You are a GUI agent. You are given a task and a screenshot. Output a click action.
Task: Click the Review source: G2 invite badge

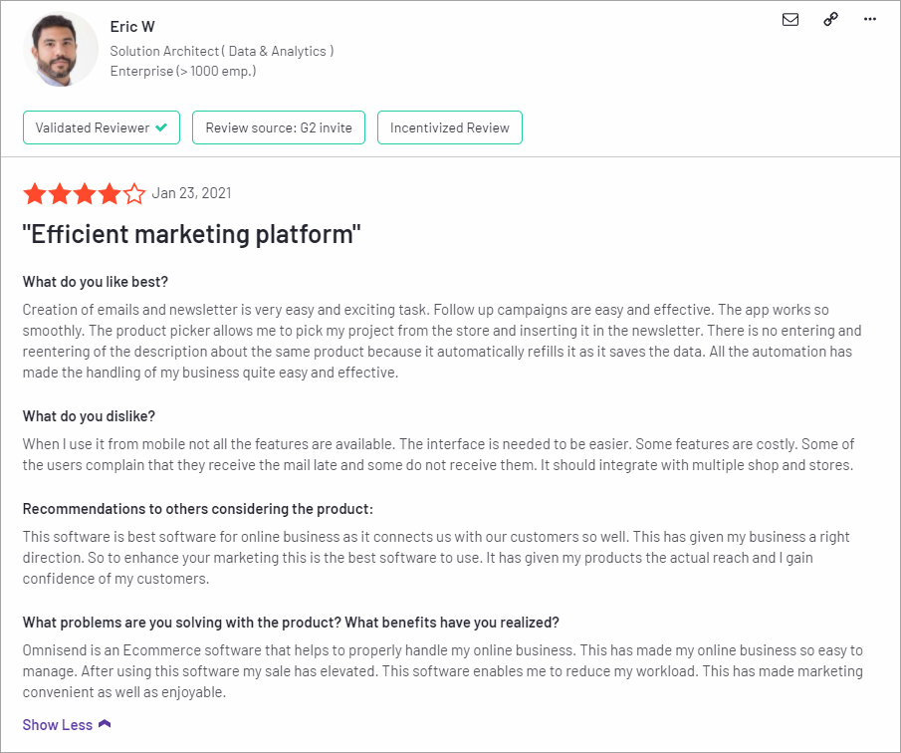pyautogui.click(x=279, y=127)
